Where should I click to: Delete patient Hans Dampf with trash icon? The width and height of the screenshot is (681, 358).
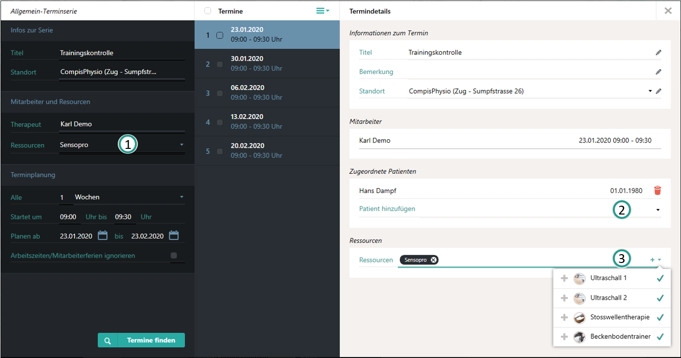pos(657,191)
